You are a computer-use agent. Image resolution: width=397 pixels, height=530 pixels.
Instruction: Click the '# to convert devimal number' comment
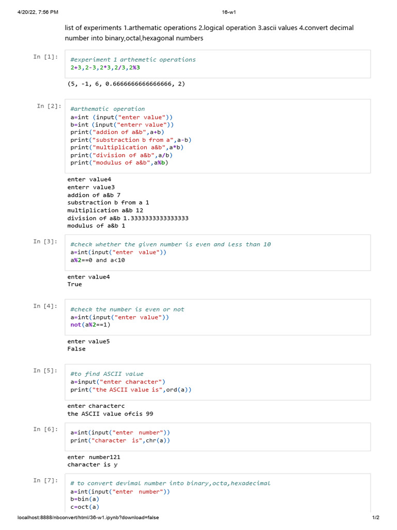coord(170,483)
